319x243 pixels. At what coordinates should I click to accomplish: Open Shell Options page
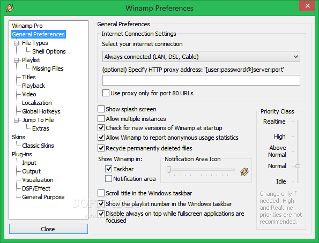coord(49,51)
